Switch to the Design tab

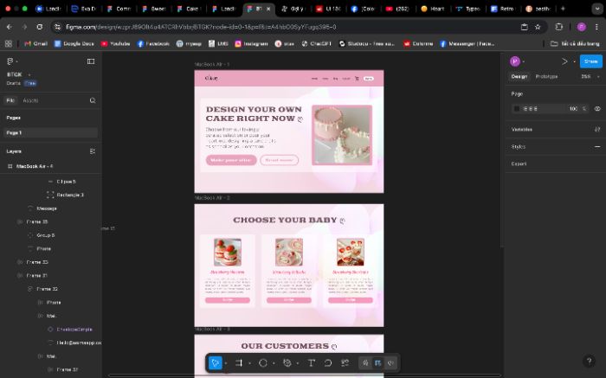coord(519,76)
